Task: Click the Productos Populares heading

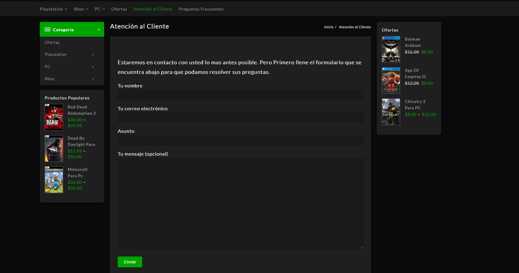Action: click(x=67, y=98)
